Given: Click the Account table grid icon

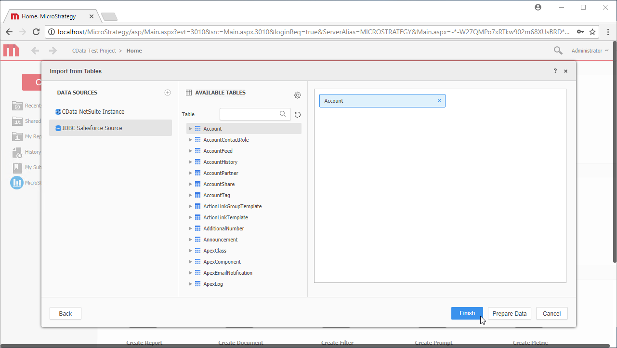Looking at the screenshot, I should pos(197,129).
